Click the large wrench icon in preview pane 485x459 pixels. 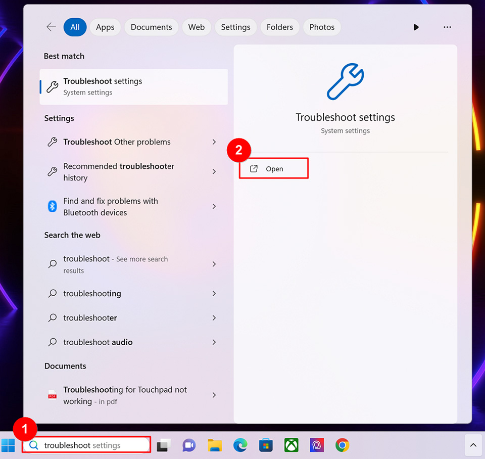coord(345,82)
